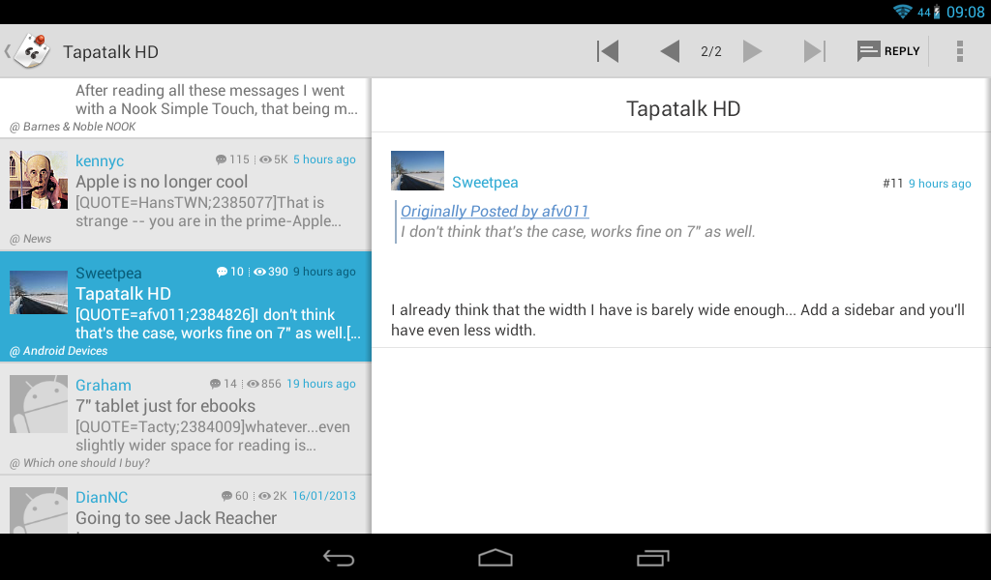991x580 pixels.
Task: Open DianNC's Android avatar thumbnail
Action: pyautogui.click(x=39, y=510)
